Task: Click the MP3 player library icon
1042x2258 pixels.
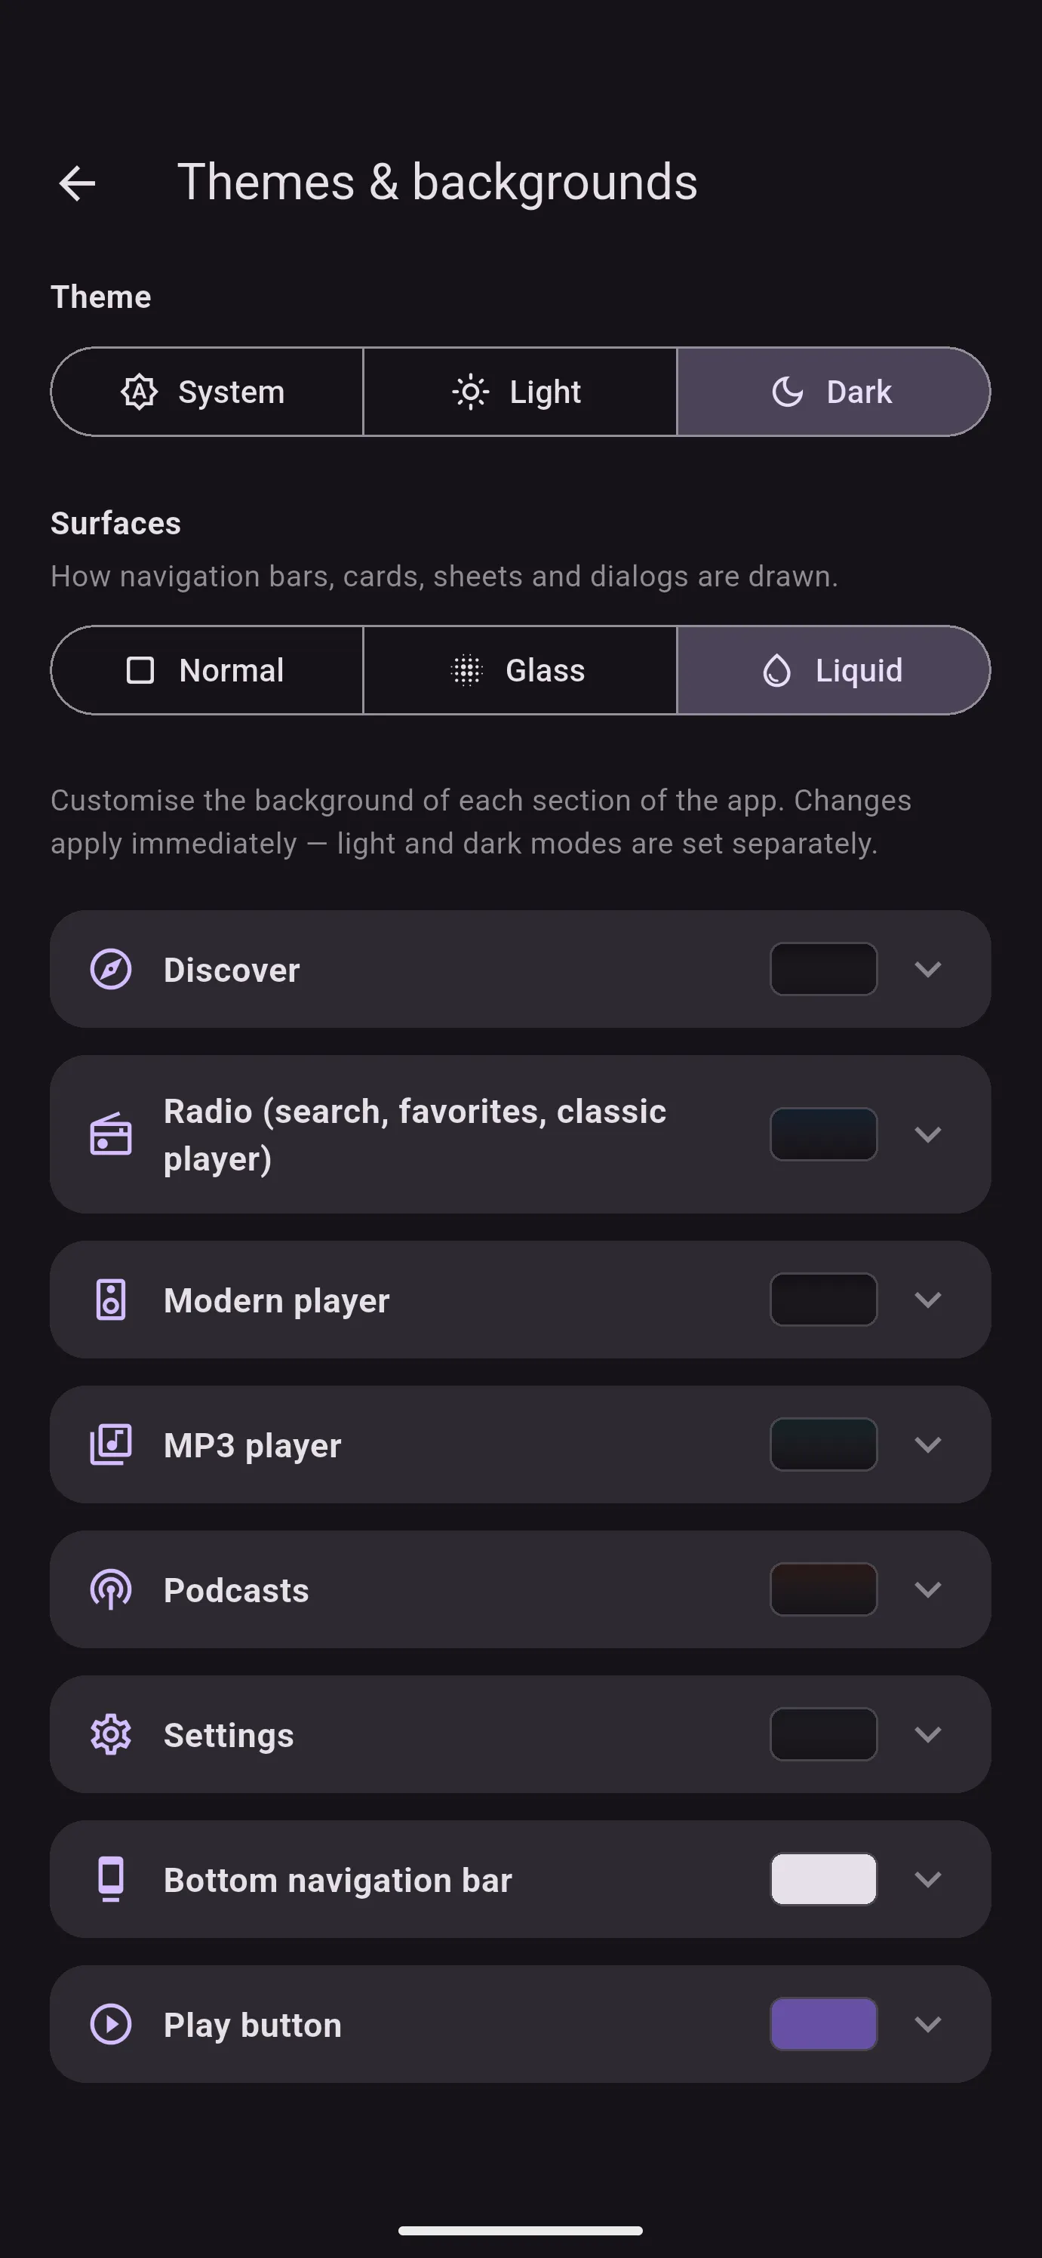Action: 112,1444
